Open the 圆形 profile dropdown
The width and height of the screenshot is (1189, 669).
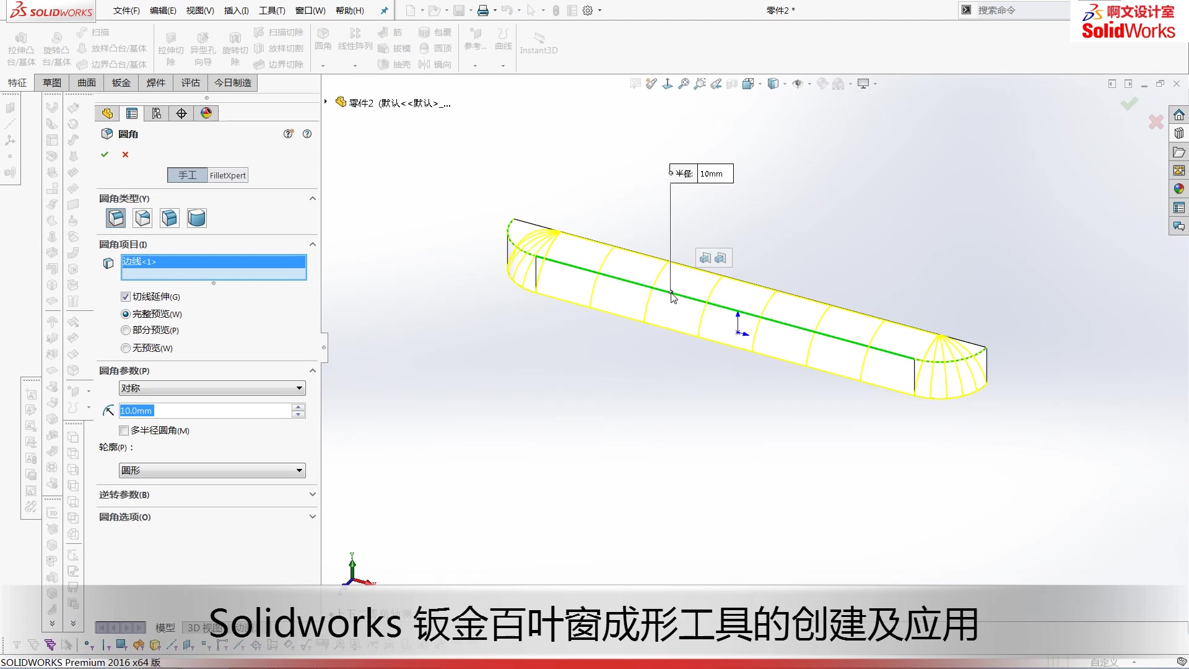pyautogui.click(x=298, y=470)
